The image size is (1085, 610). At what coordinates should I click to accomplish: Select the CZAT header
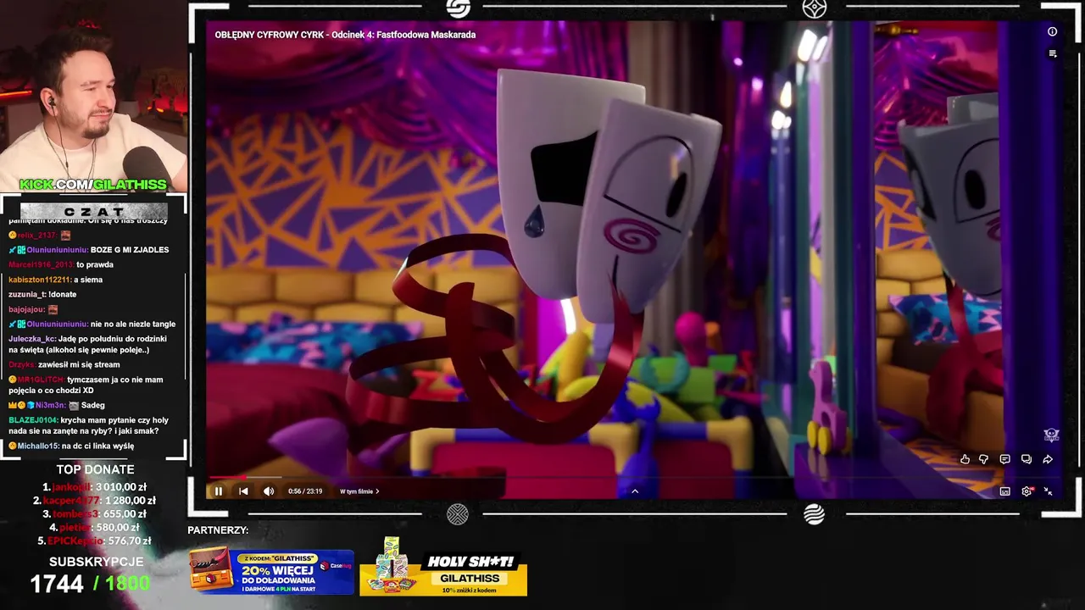pyautogui.click(x=93, y=211)
